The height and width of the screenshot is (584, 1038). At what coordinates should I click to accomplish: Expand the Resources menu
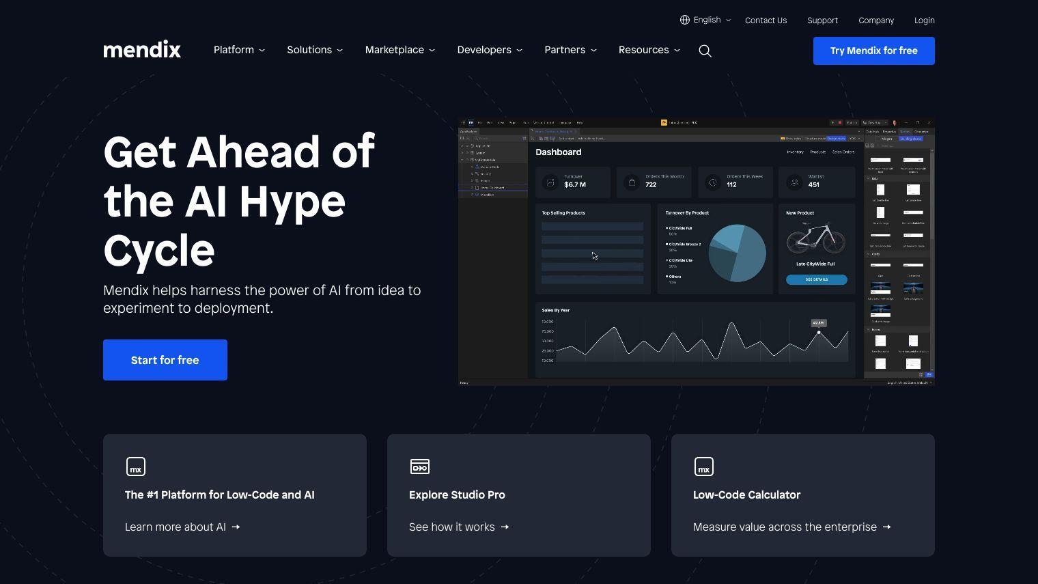coord(649,50)
